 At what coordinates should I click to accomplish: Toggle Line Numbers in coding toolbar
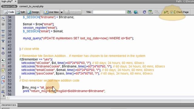(x=3, y=60)
